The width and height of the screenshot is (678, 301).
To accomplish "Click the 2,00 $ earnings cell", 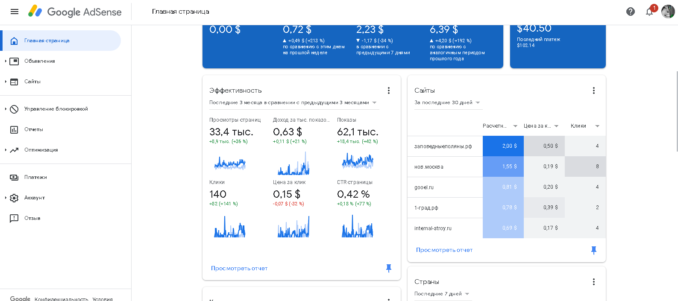I will 503,146.
